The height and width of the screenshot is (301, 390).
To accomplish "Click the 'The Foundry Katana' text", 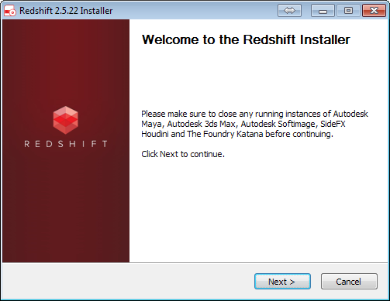I will pyautogui.click(x=225, y=134).
